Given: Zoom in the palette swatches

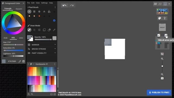Looking at the screenshot, I should (x=32, y=94).
